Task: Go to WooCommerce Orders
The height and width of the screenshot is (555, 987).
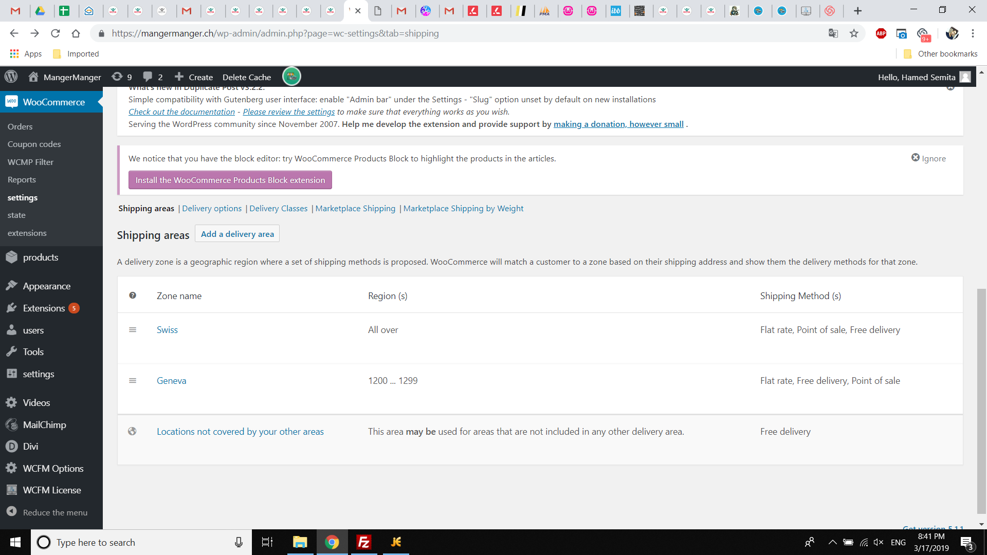Action: tap(20, 126)
